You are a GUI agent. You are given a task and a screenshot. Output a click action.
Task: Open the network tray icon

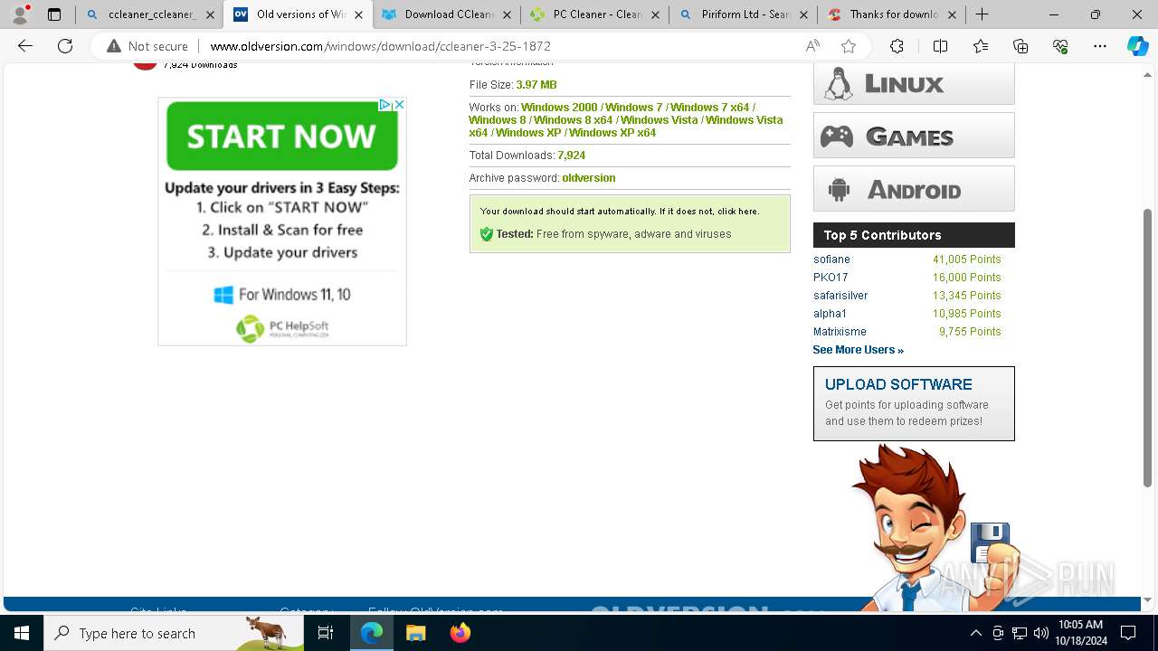[x=1020, y=633]
